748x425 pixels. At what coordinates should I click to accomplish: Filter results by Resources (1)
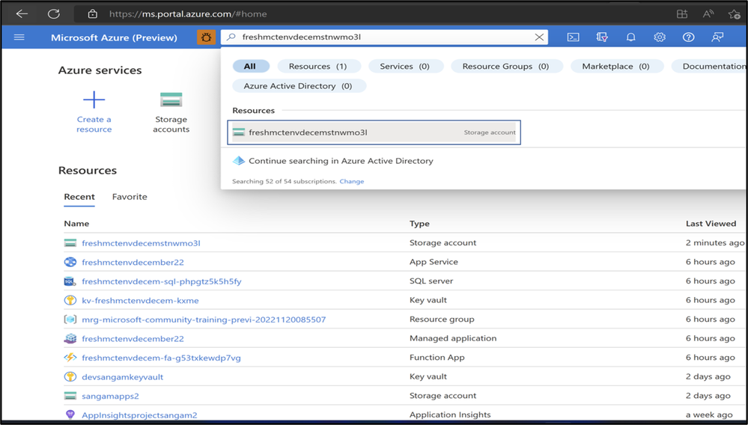pyautogui.click(x=319, y=67)
